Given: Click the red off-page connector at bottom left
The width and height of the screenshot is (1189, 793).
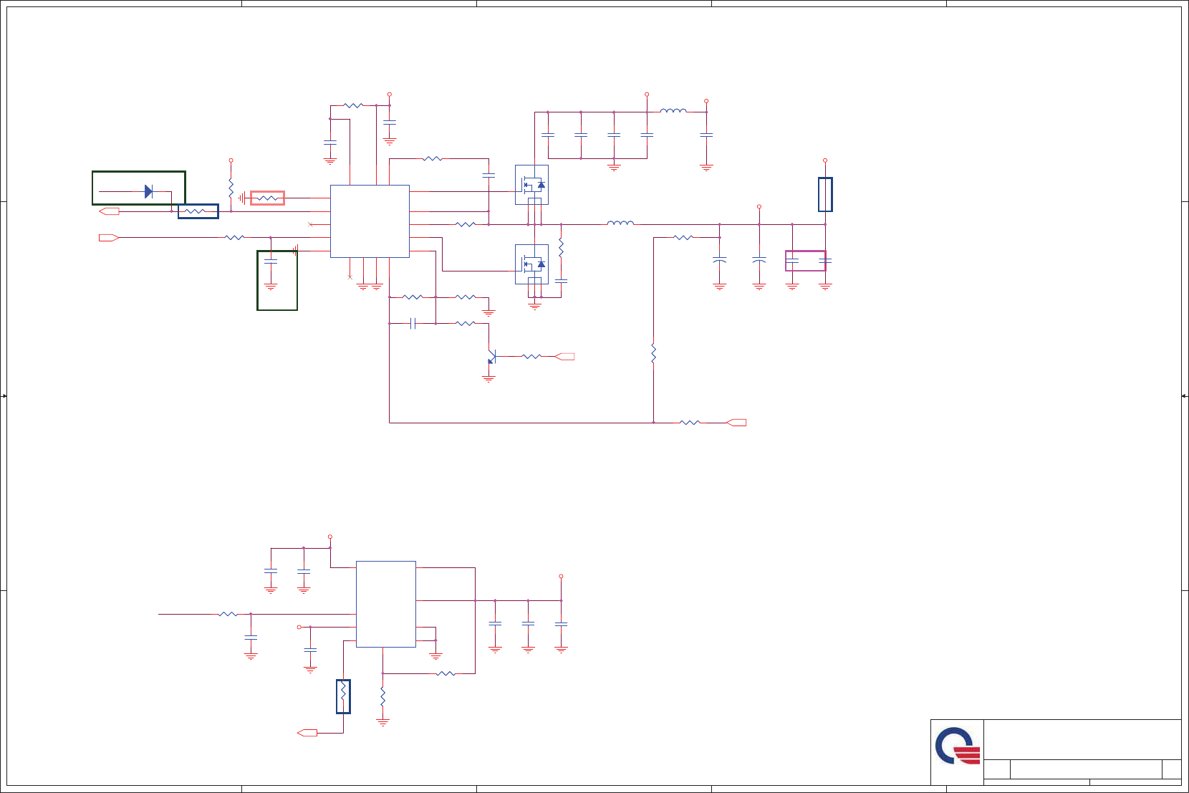Looking at the screenshot, I should [307, 733].
